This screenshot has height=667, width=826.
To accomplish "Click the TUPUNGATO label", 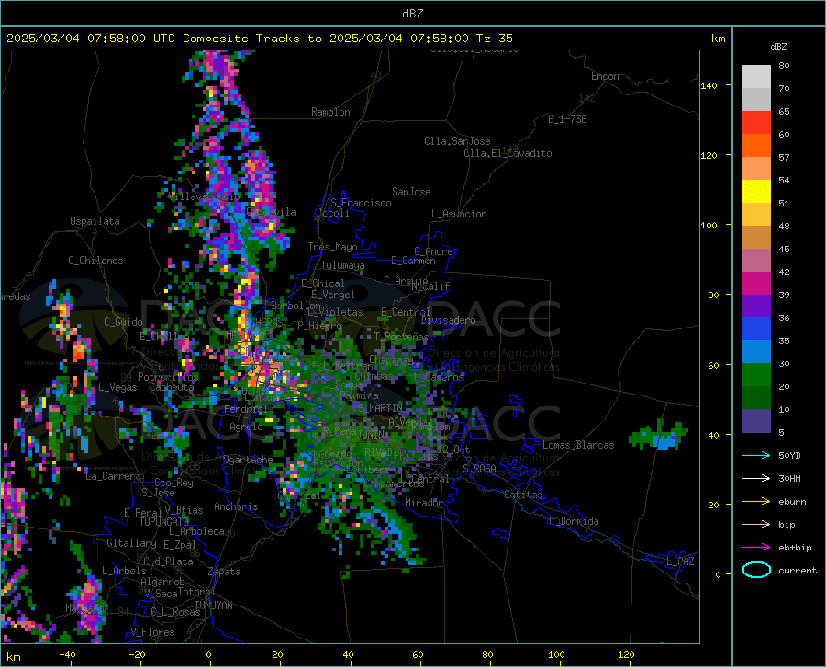I will point(164,522).
